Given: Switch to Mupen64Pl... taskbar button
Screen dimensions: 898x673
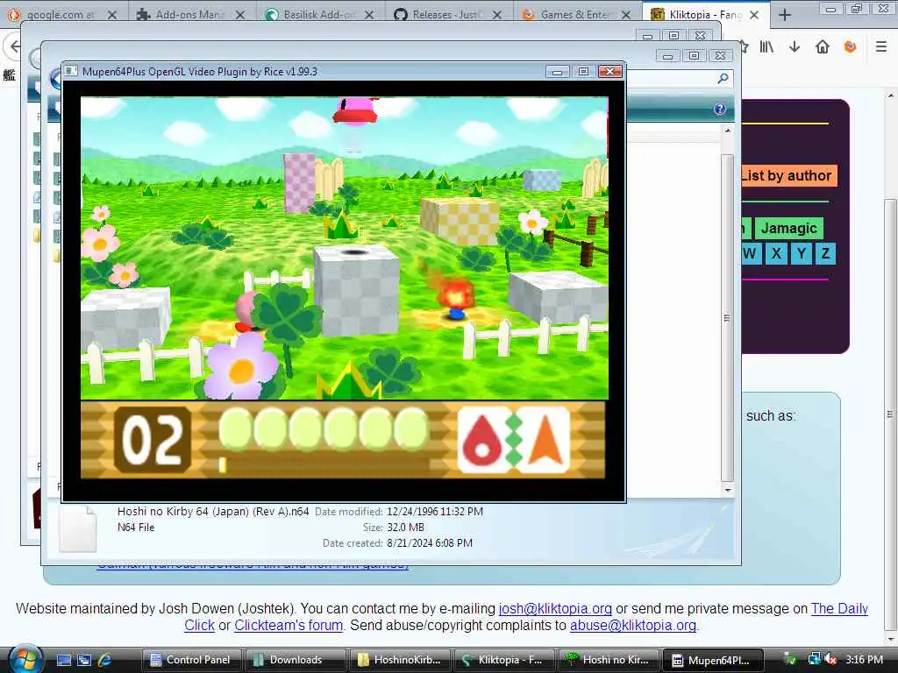Looking at the screenshot, I should click(x=714, y=660).
